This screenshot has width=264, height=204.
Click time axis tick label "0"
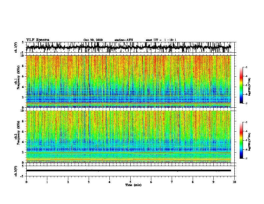tap(26, 182)
